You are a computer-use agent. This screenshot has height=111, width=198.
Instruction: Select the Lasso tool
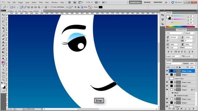[x=3, y=22]
